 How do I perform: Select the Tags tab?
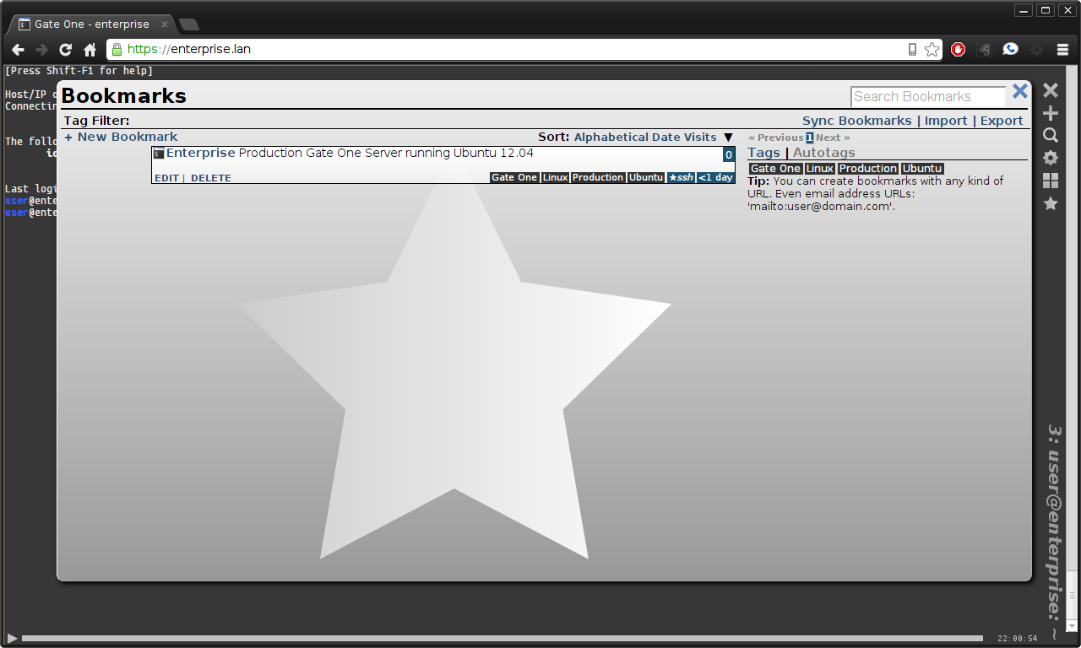coord(763,153)
